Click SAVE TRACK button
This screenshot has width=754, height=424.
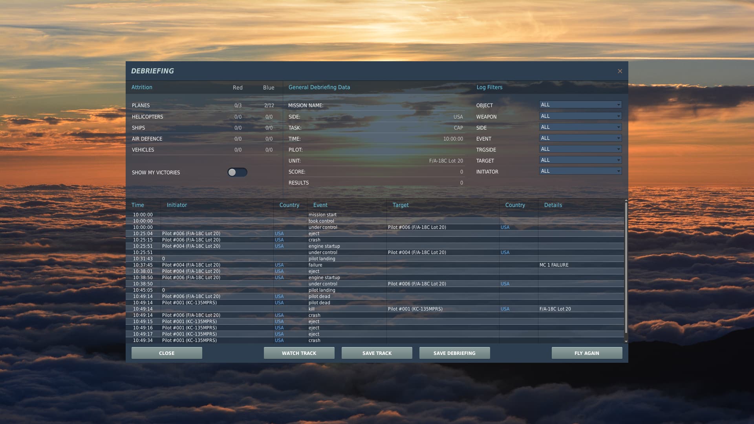[x=377, y=353]
